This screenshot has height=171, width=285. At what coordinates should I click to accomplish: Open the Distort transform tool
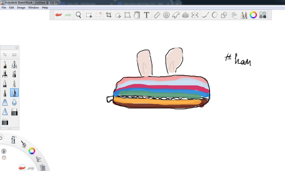pos(127,15)
